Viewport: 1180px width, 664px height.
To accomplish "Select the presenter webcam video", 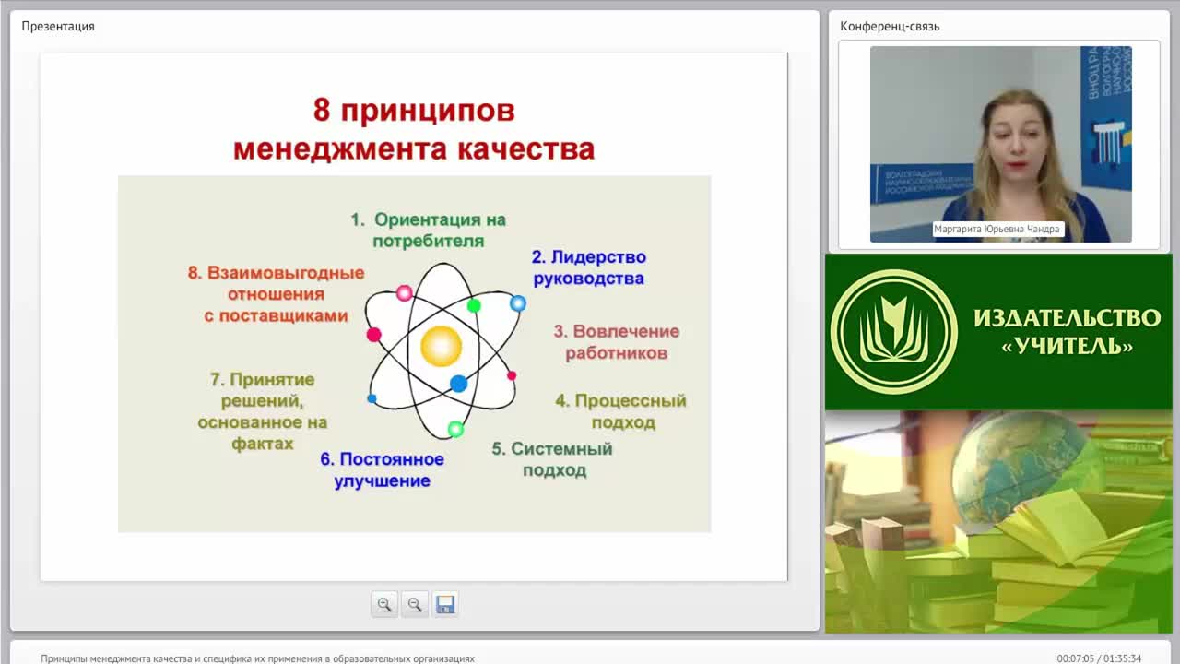I will (x=1001, y=144).
